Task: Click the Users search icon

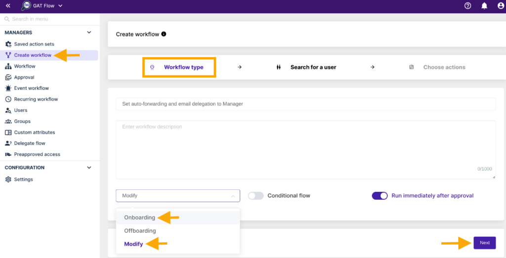Action: [x=8, y=110]
